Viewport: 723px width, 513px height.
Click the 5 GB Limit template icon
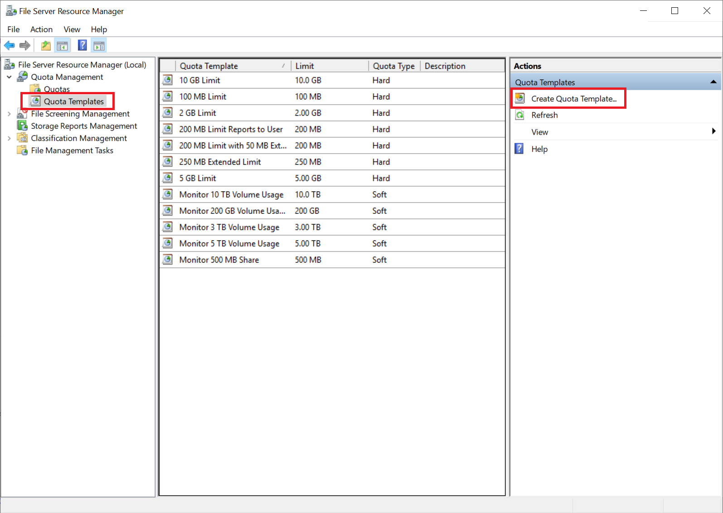point(168,178)
